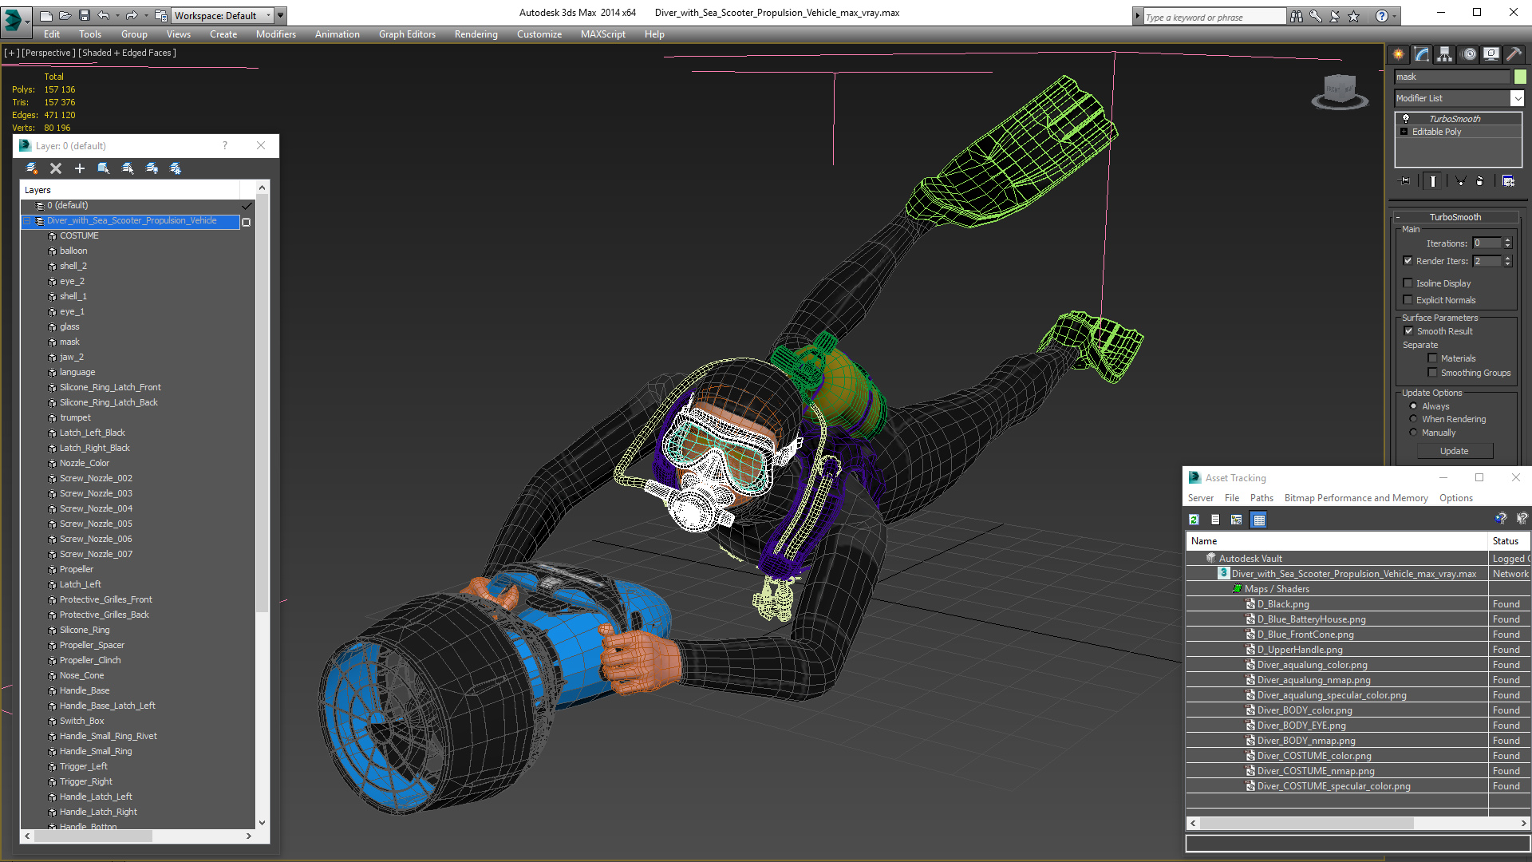Click the search keyword input field
The image size is (1532, 862).
pos(1213,17)
